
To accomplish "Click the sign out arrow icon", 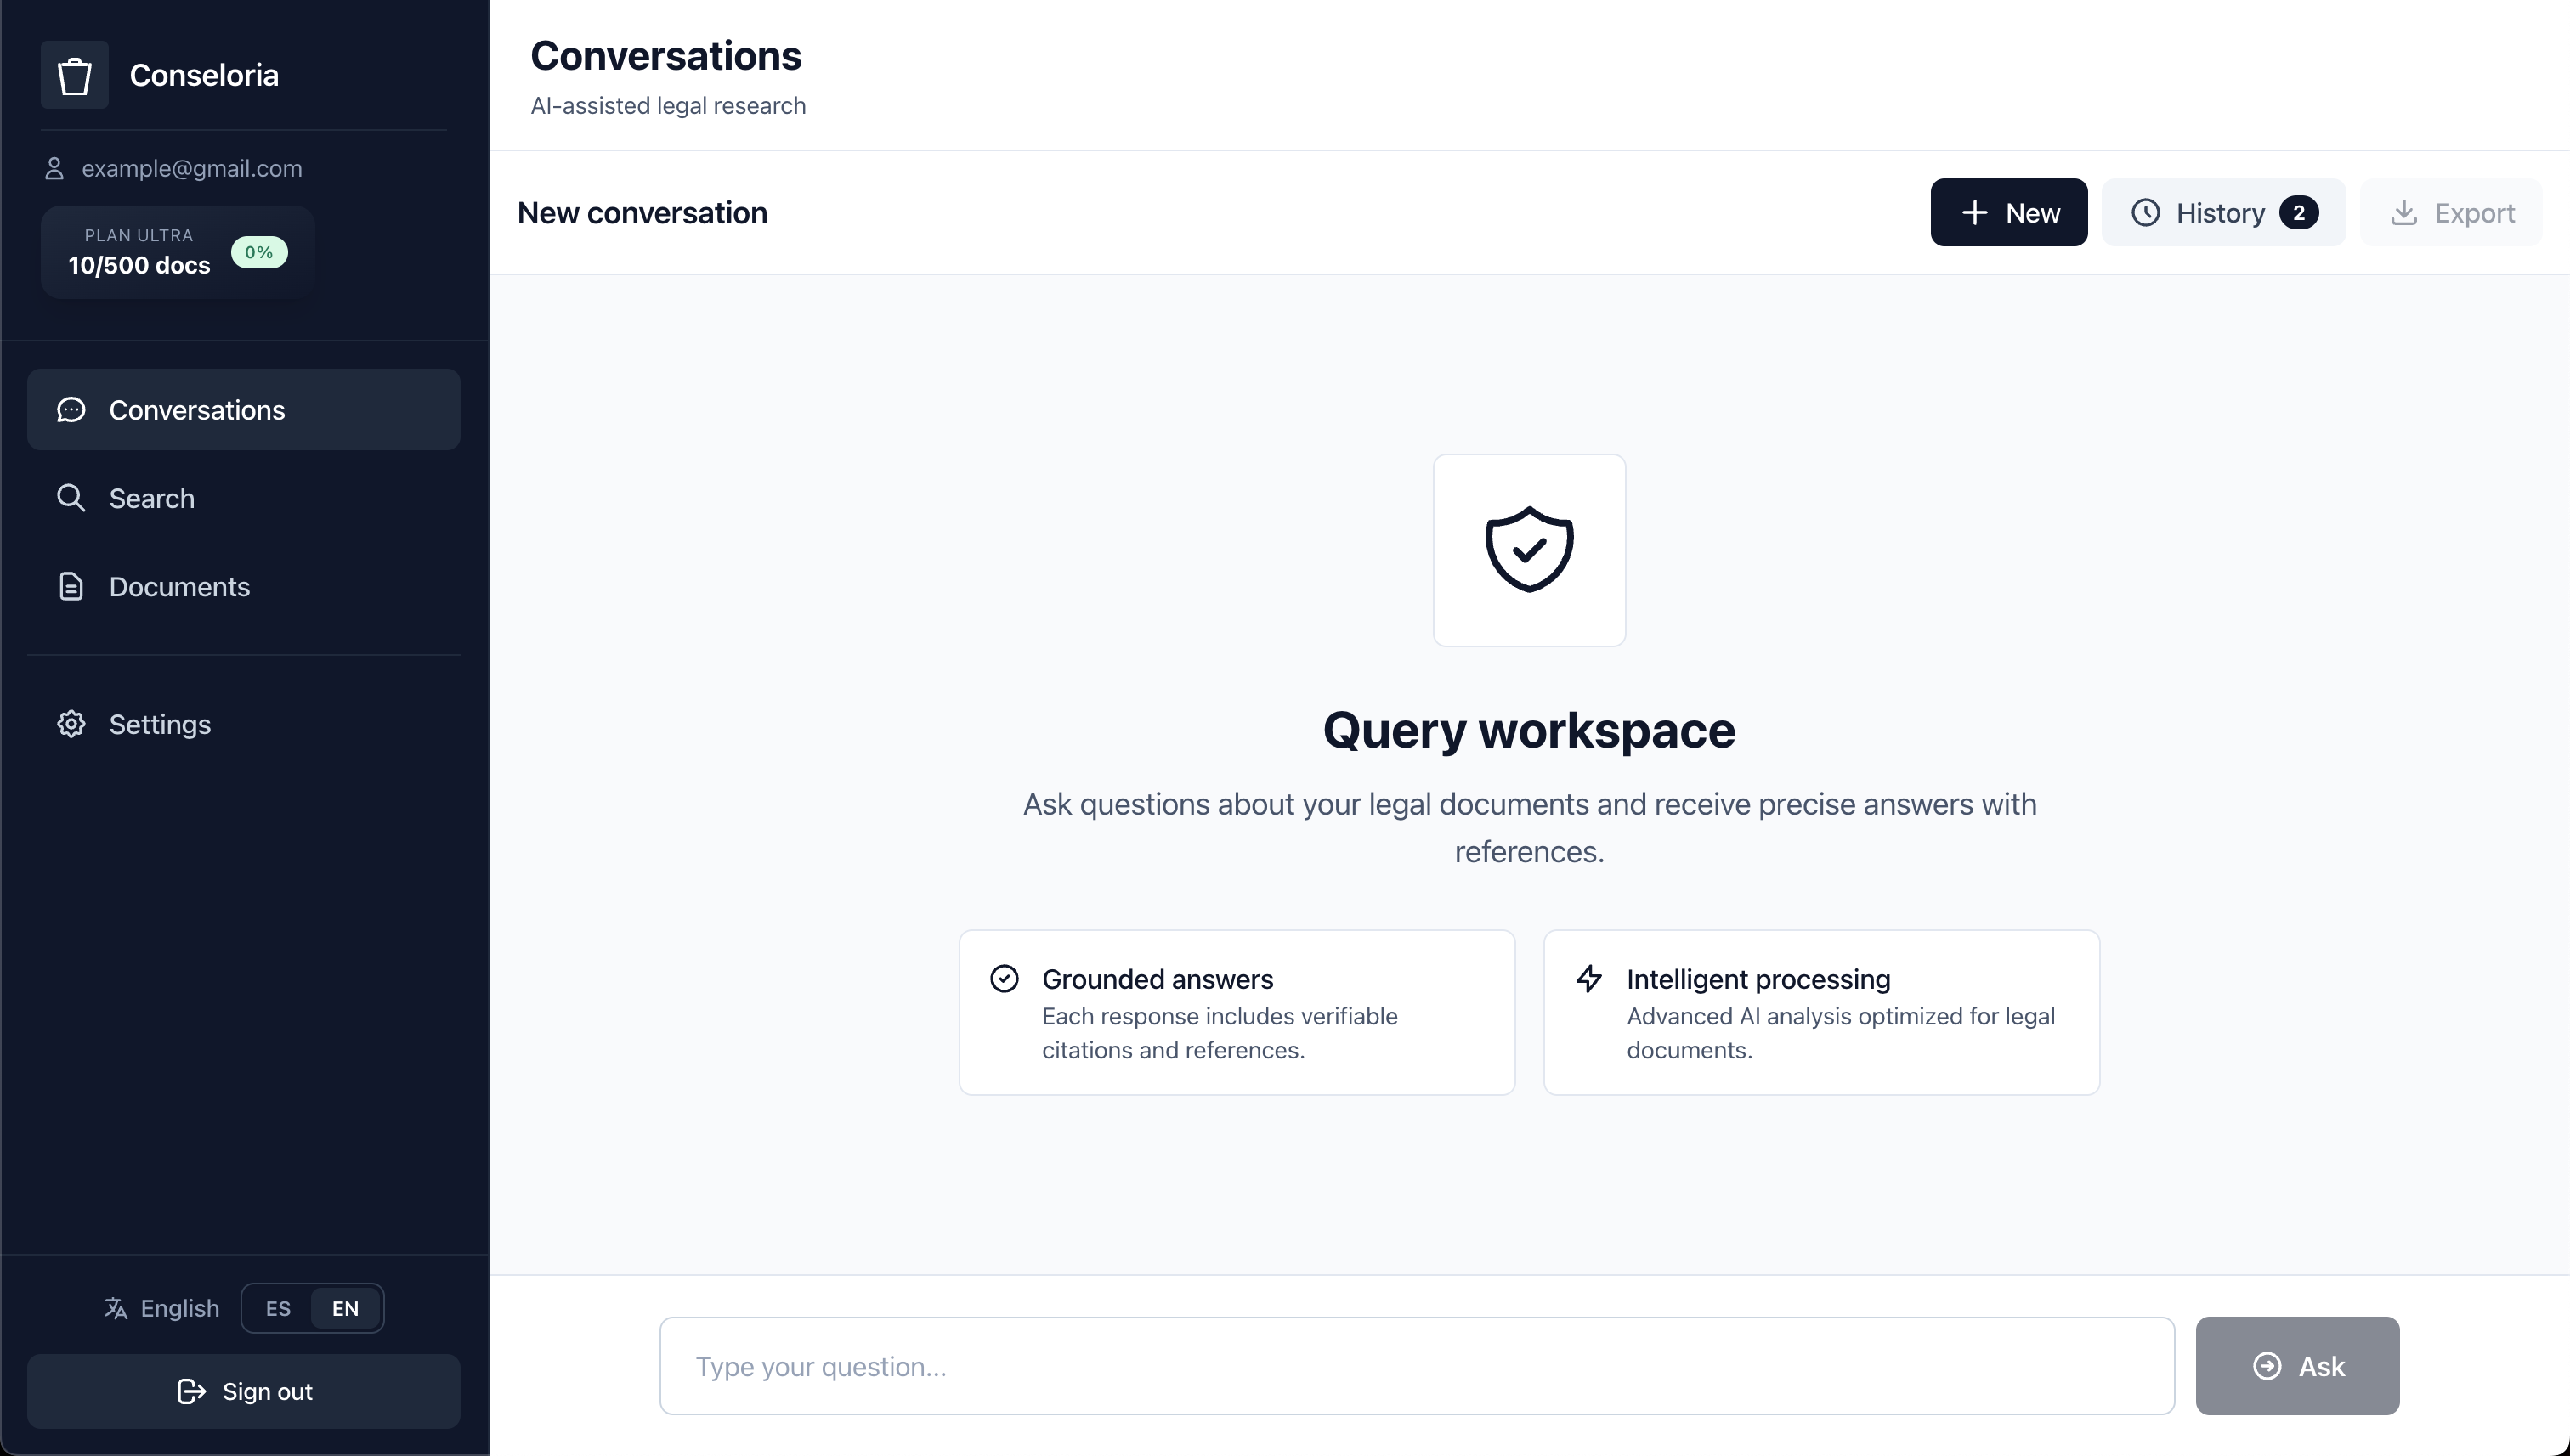I will (190, 1391).
